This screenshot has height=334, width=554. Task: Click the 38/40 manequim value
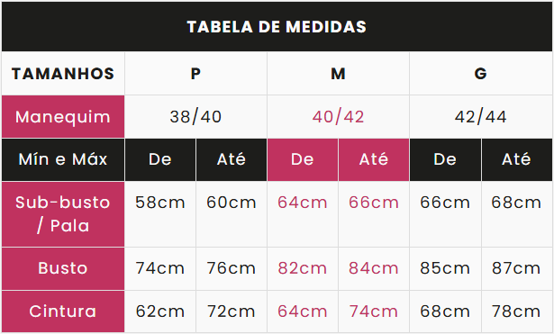[x=195, y=117]
